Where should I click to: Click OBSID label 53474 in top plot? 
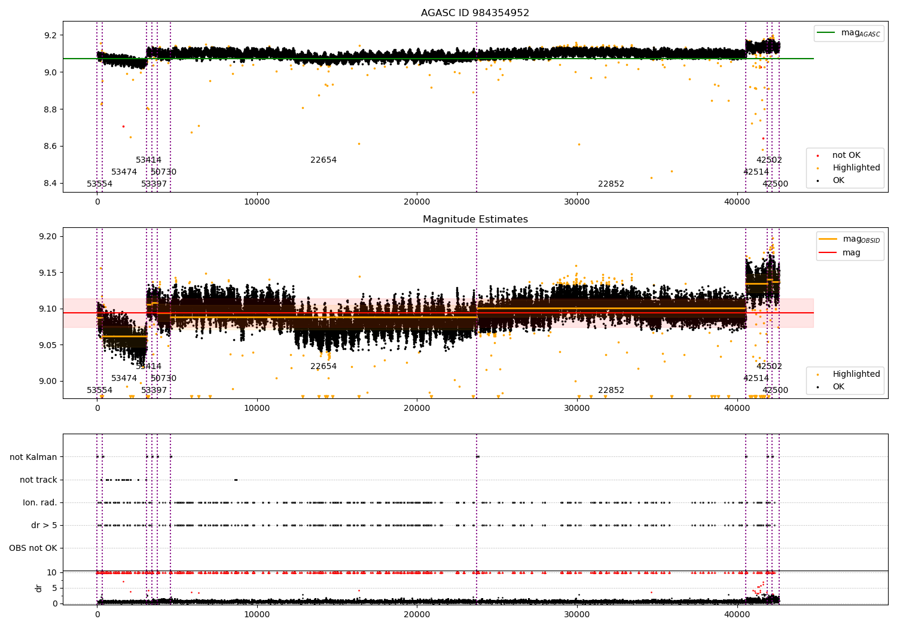point(124,172)
